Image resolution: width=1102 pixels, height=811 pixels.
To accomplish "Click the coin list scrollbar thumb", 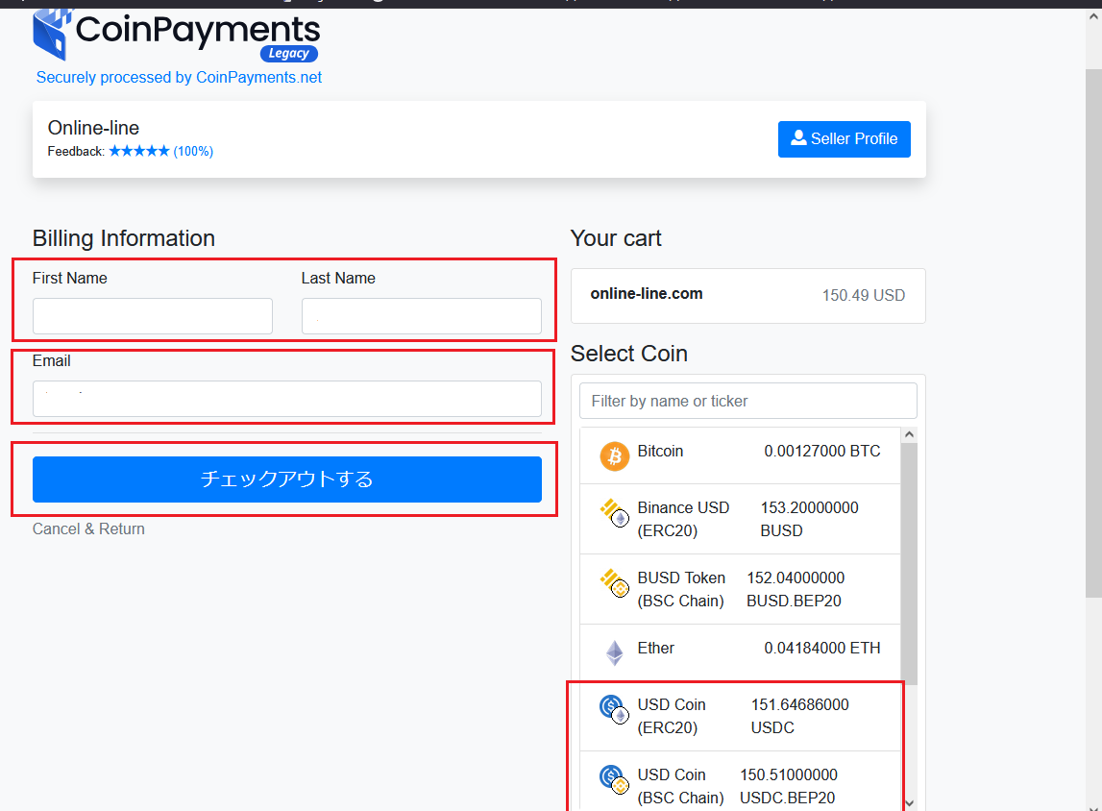I will tap(909, 562).
